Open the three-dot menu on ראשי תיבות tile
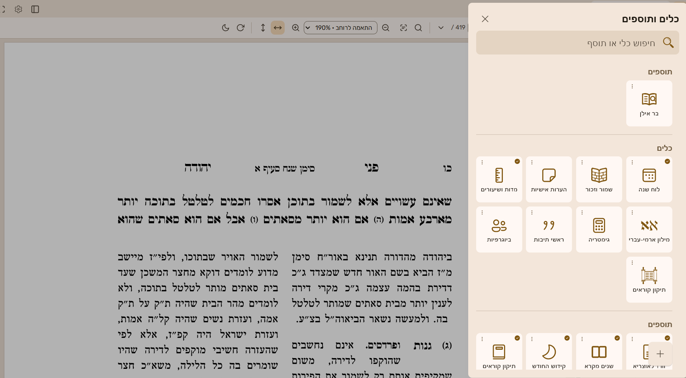 [x=532, y=212]
